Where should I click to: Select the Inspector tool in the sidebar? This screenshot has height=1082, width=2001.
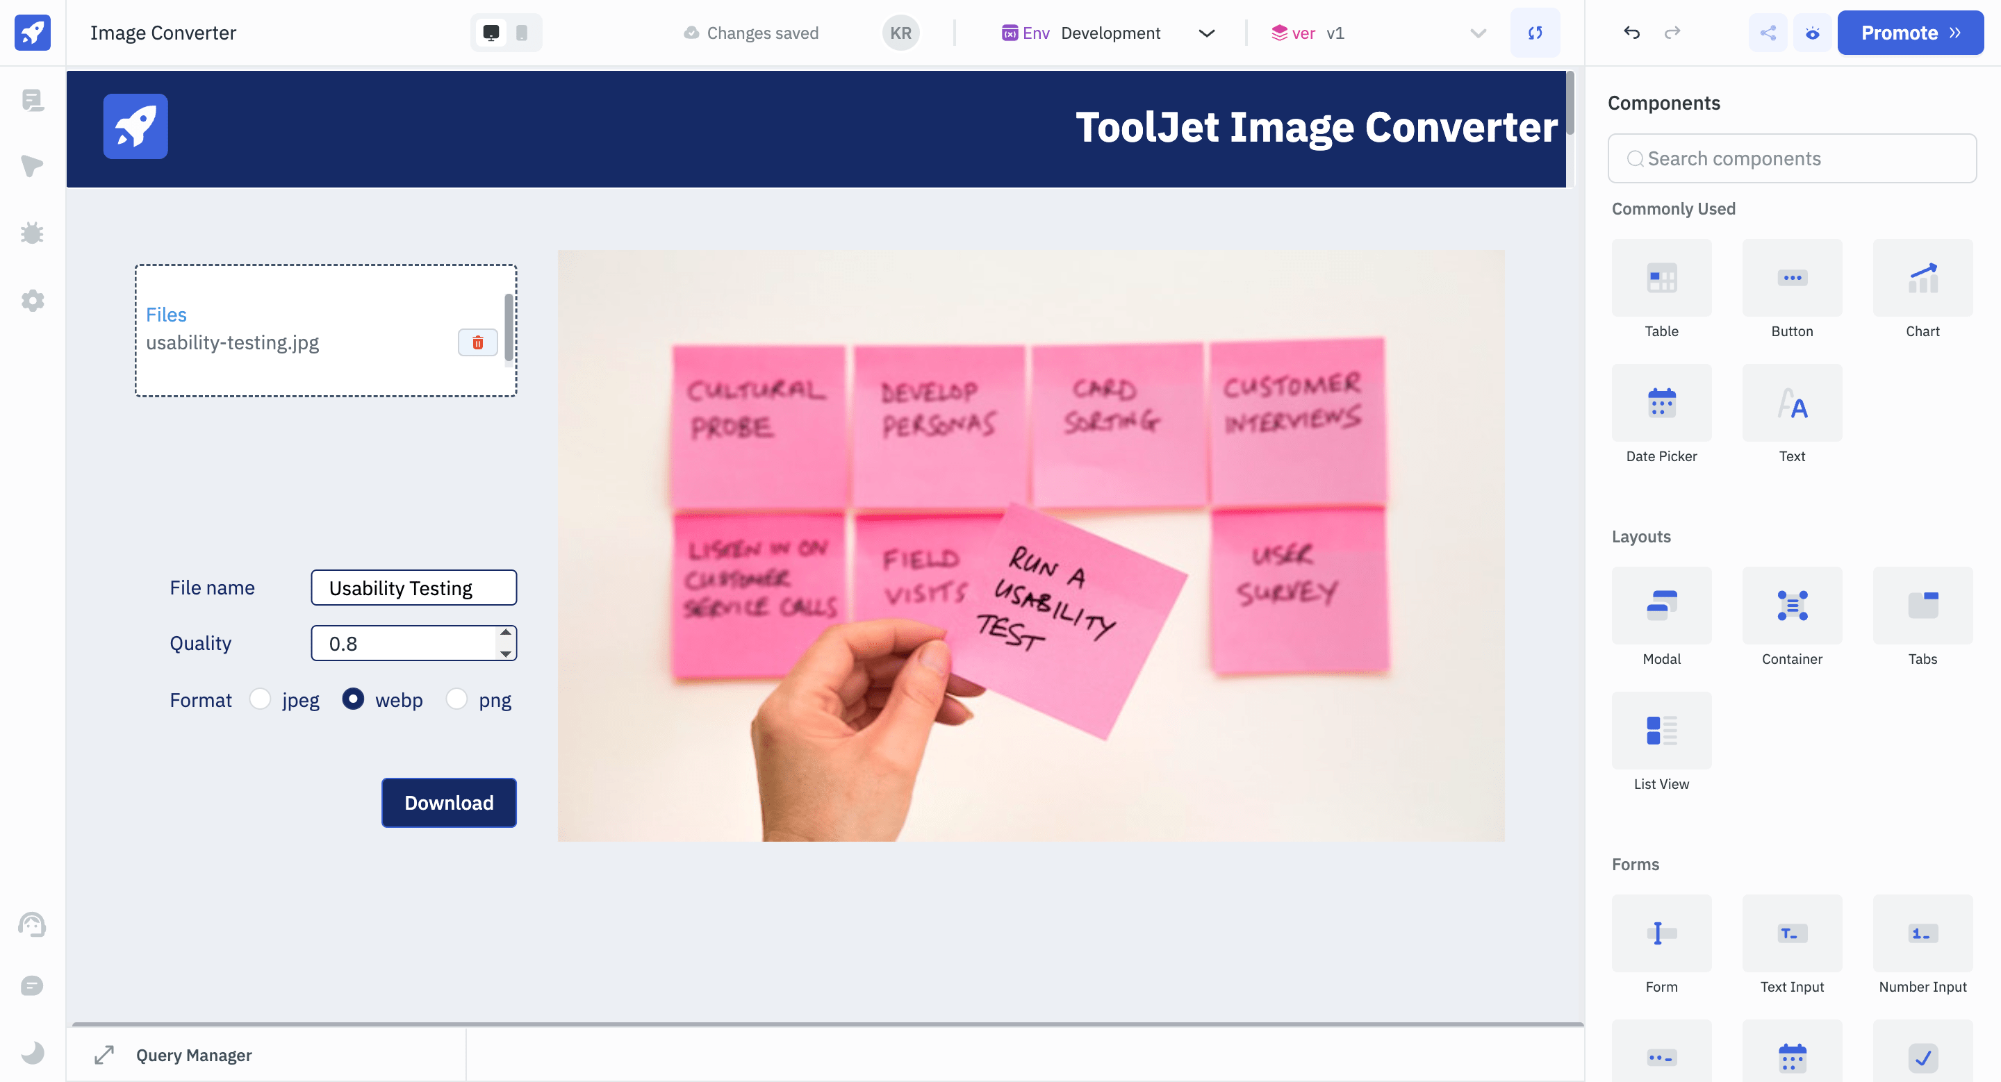coord(33,165)
